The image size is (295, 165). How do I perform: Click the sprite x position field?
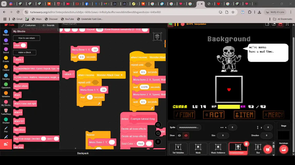[232, 127]
